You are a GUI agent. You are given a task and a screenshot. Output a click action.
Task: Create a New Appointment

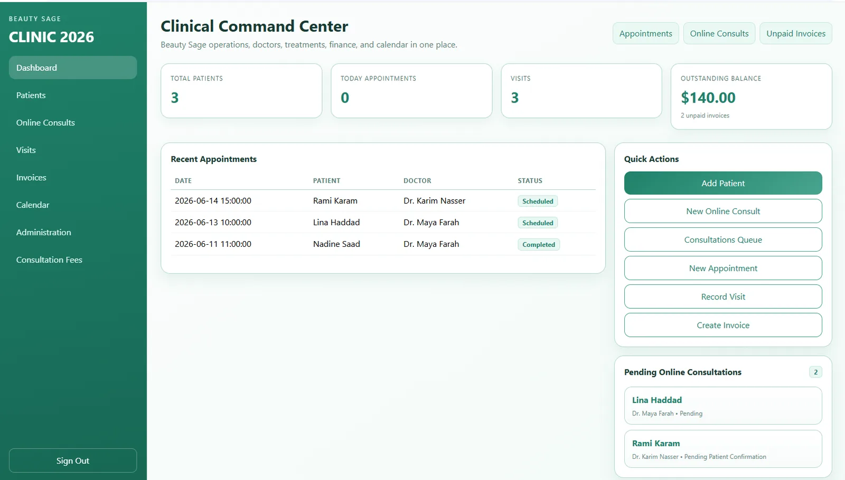tap(723, 268)
